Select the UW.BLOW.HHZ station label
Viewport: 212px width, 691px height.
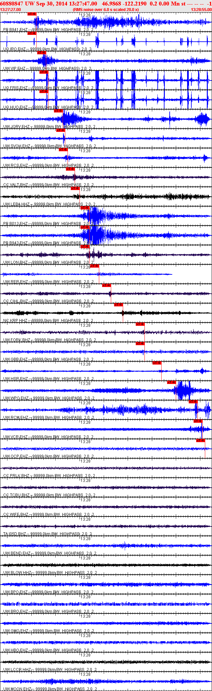click(17, 573)
